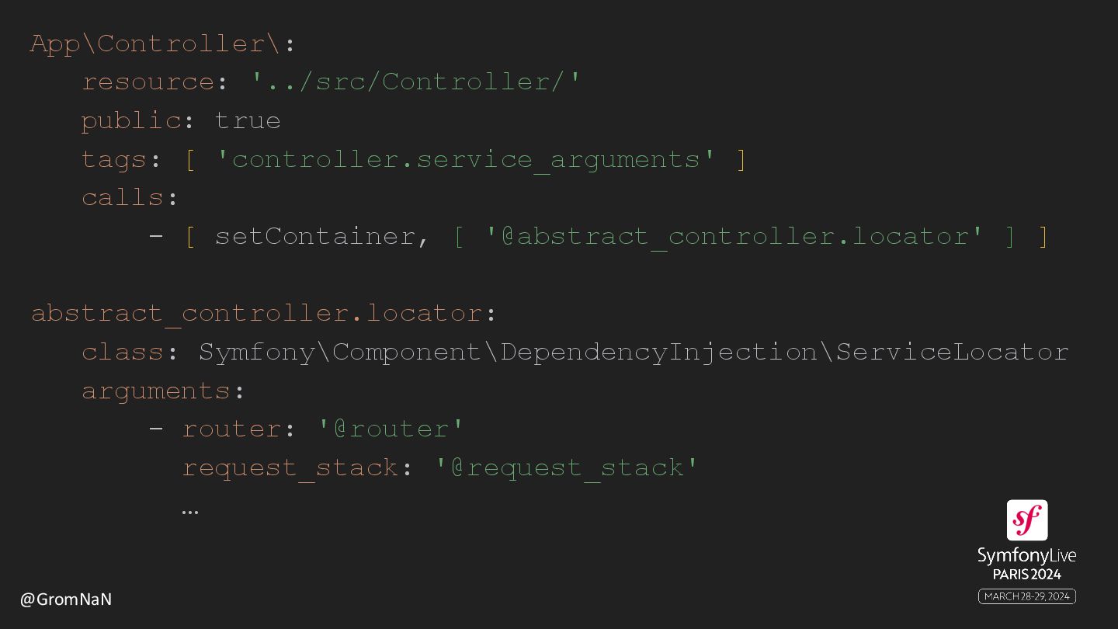Click the MARCH 28-29, 2024 date badge
This screenshot has width=1118, height=629.
tap(1026, 596)
